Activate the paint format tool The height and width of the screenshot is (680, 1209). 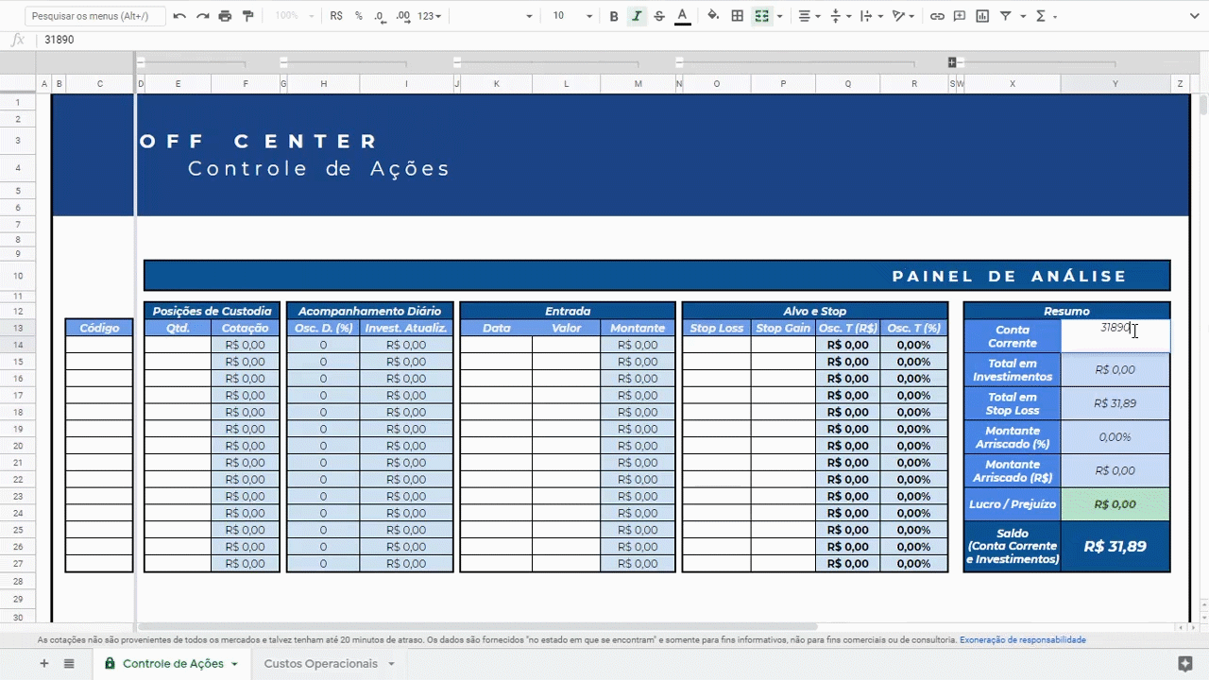(x=248, y=16)
